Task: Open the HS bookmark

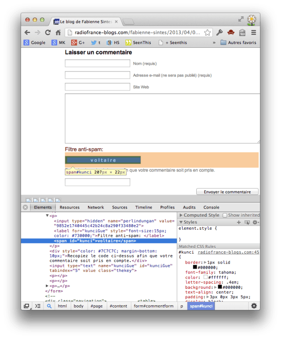Action: [x=113, y=43]
